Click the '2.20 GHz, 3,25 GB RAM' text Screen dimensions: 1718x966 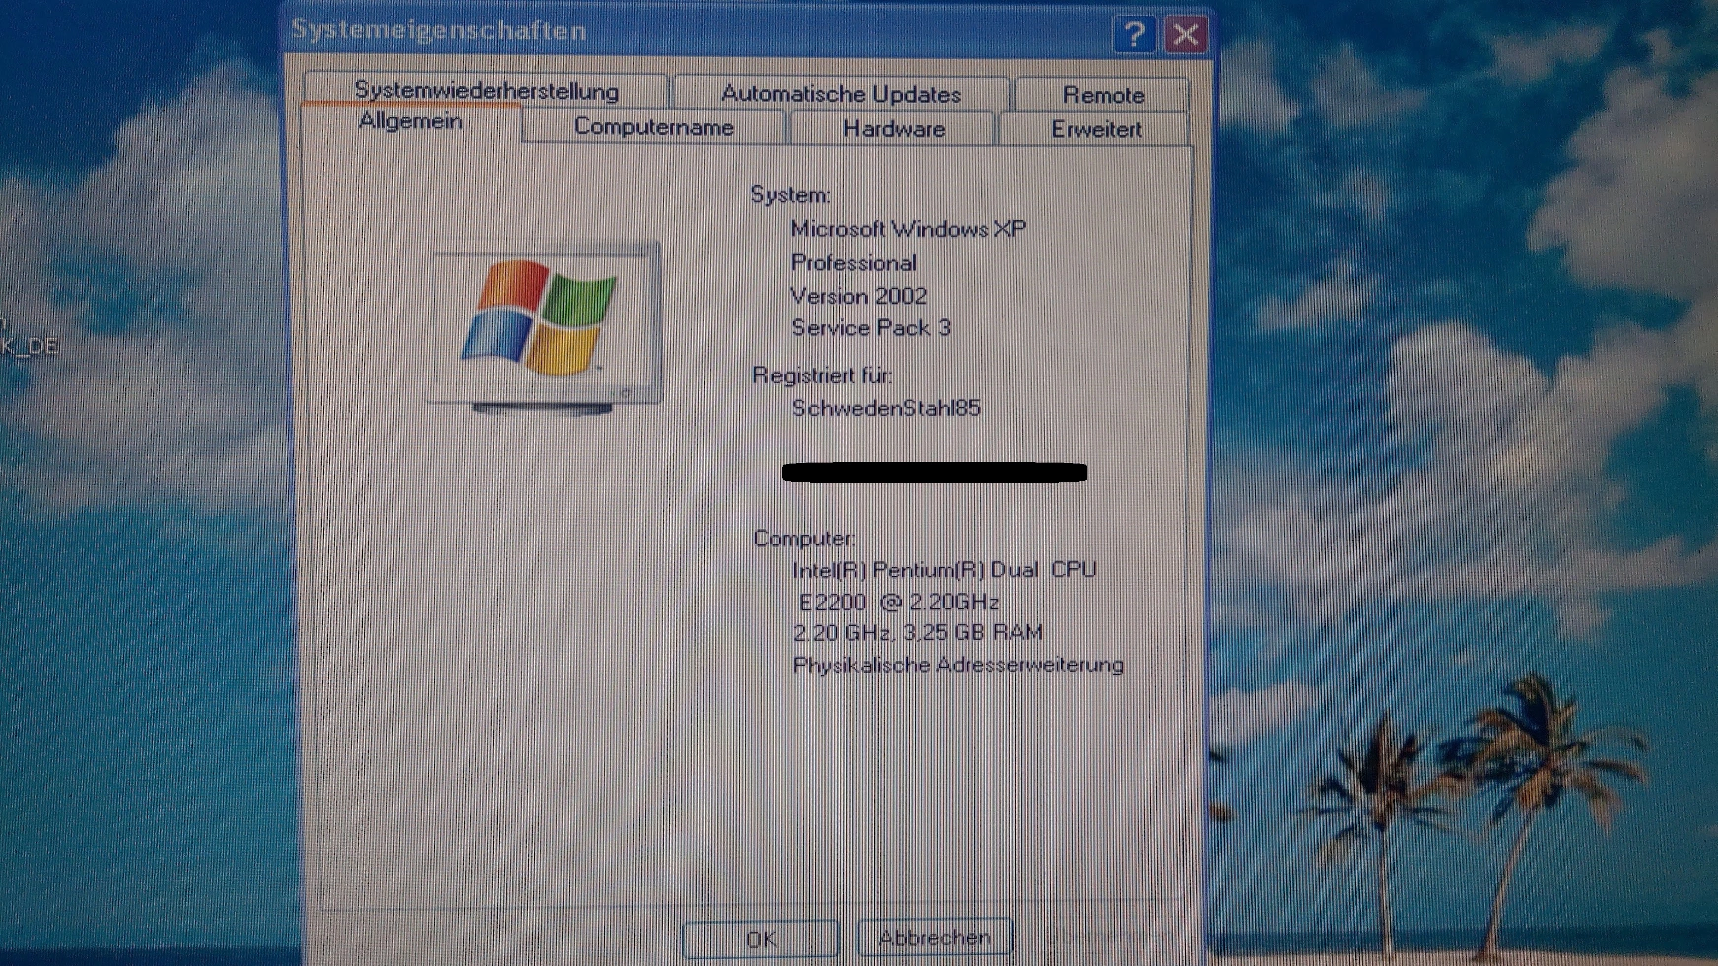point(918,632)
